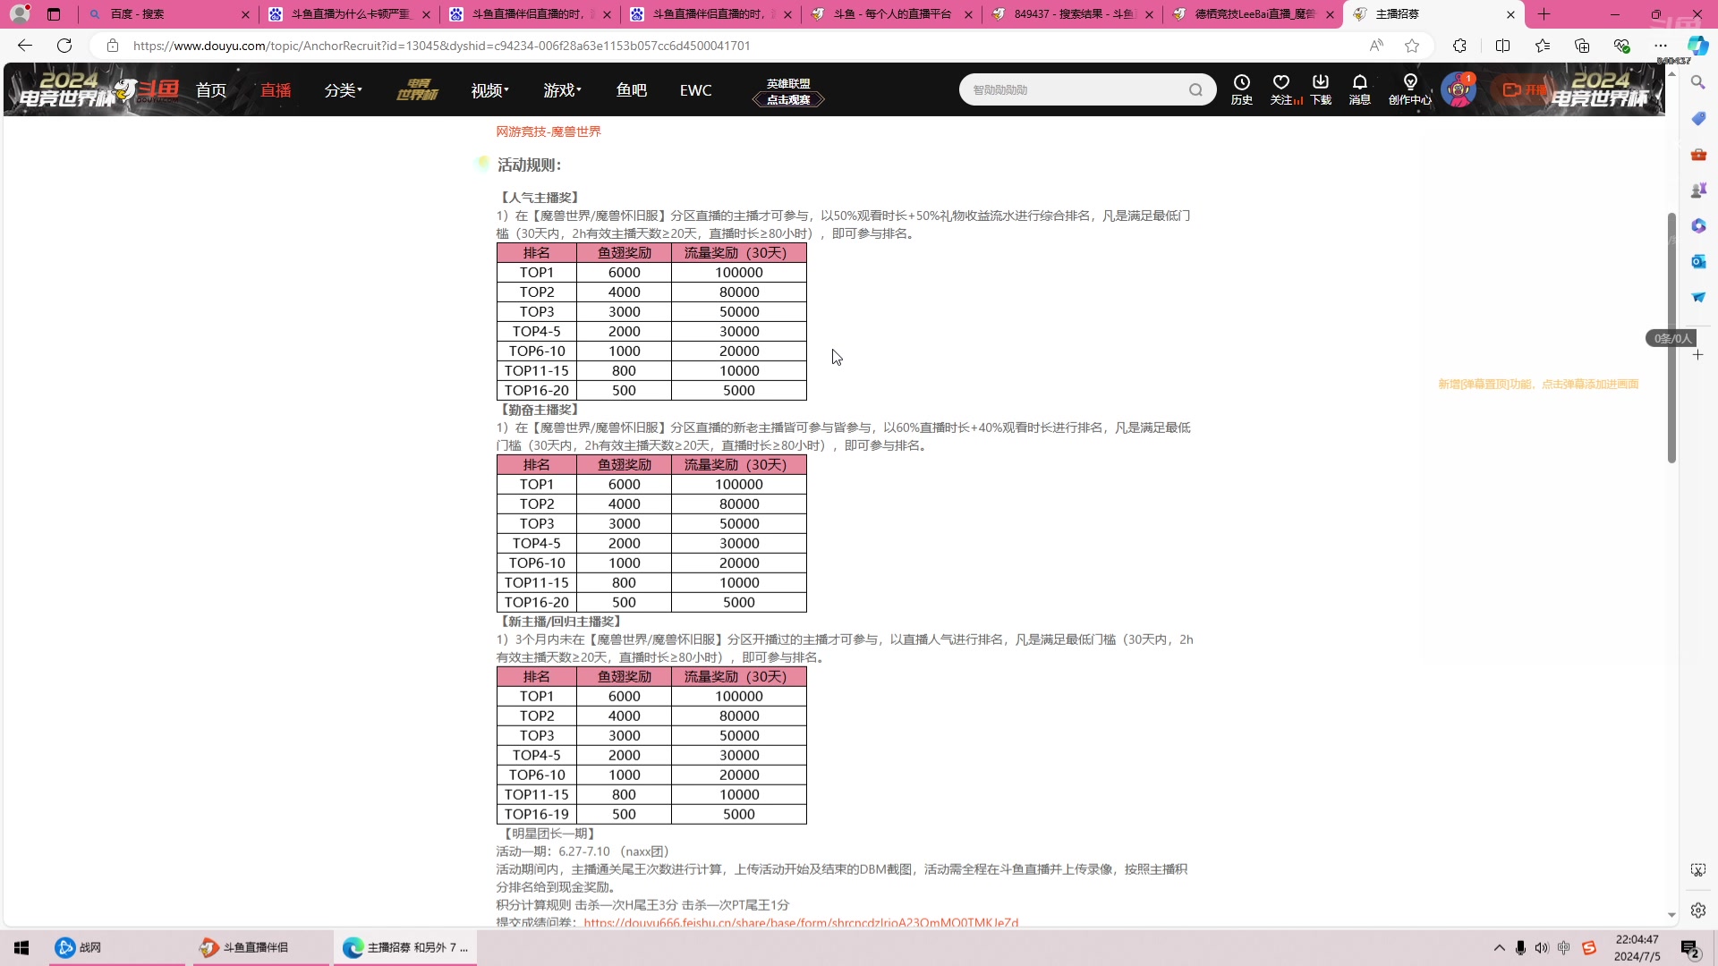Click the browser back arrow
This screenshot has height=966, width=1718.
pos(25,46)
